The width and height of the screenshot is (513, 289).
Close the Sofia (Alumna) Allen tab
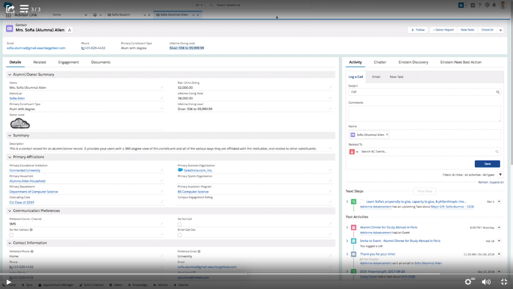pyautogui.click(x=198, y=15)
